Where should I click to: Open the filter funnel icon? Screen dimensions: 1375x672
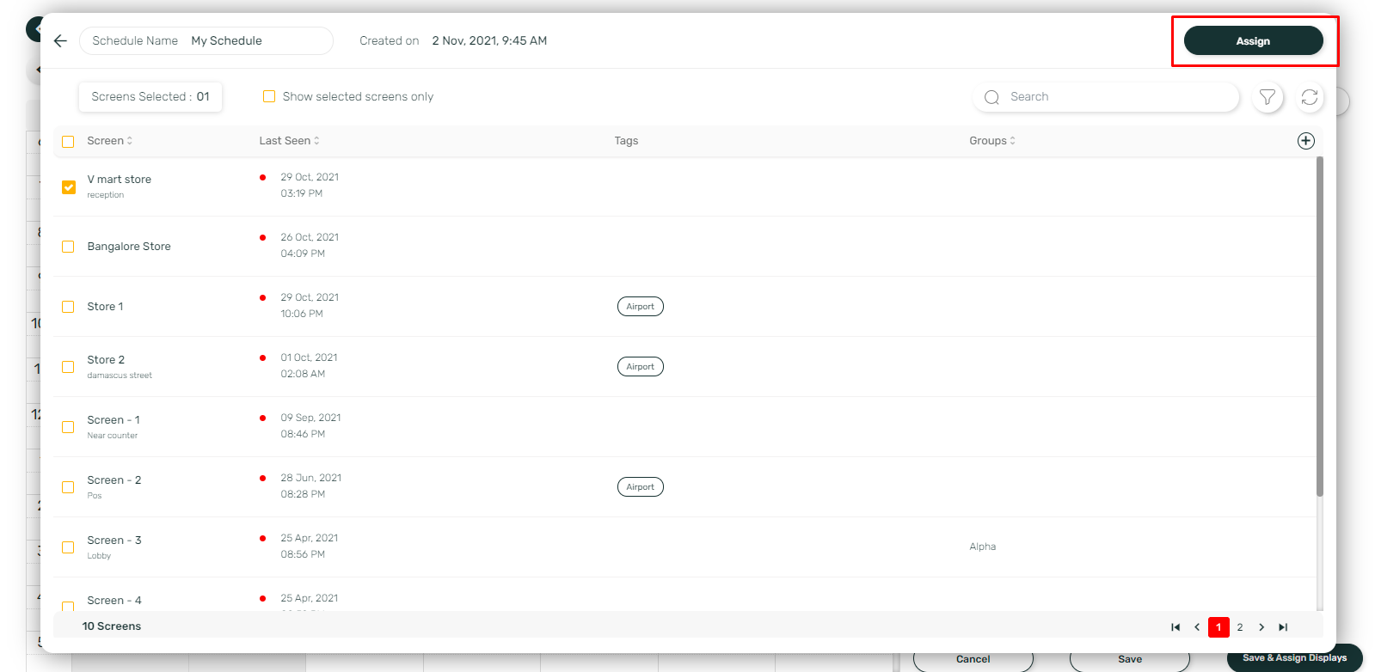coord(1268,97)
